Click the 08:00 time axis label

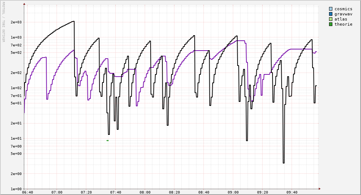coord(145,192)
